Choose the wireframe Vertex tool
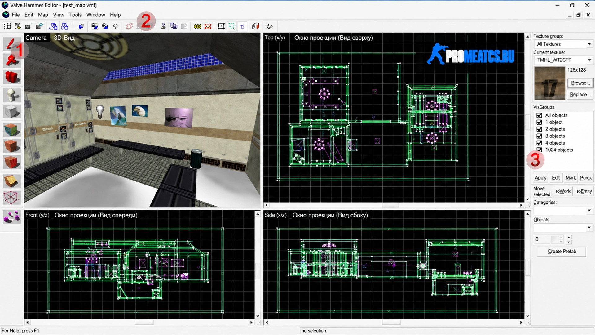This screenshot has height=335, width=595. pos(12,198)
